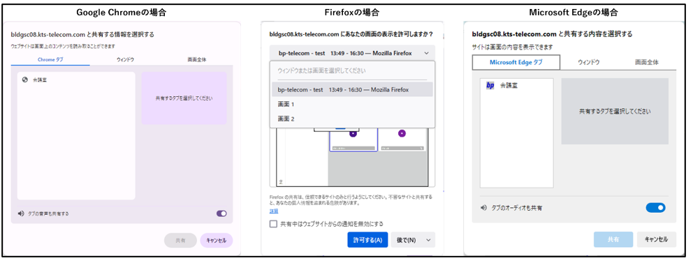
Task: Click bp favicon beside 会議室 in Edge list
Action: (490, 85)
